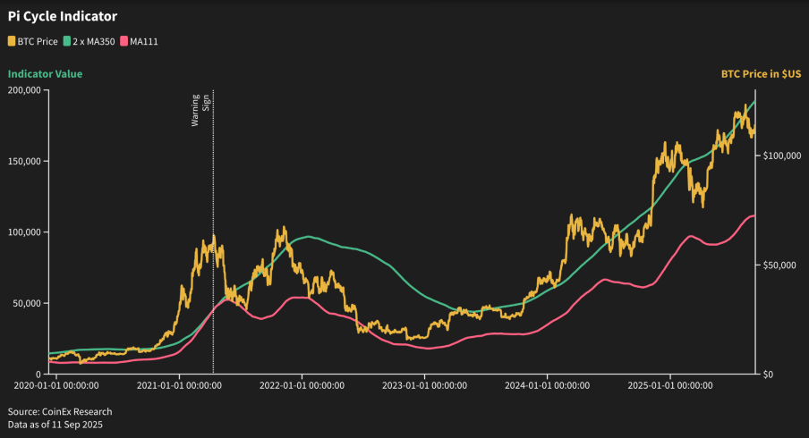Toggle the MA111 legend label
Viewport: 809px width, 438px height.
[x=144, y=42]
